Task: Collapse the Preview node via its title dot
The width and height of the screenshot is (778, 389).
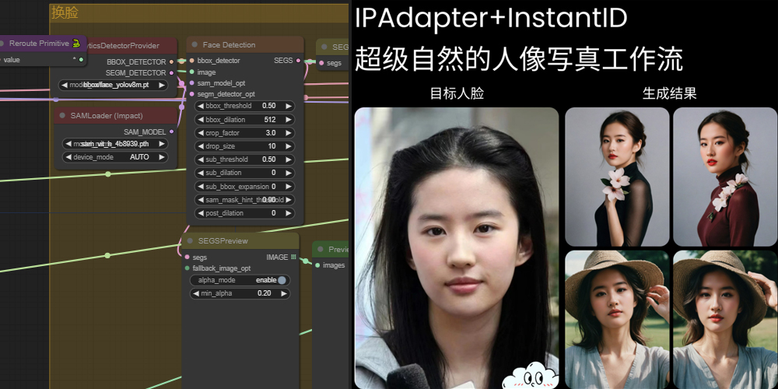Action: click(x=320, y=249)
